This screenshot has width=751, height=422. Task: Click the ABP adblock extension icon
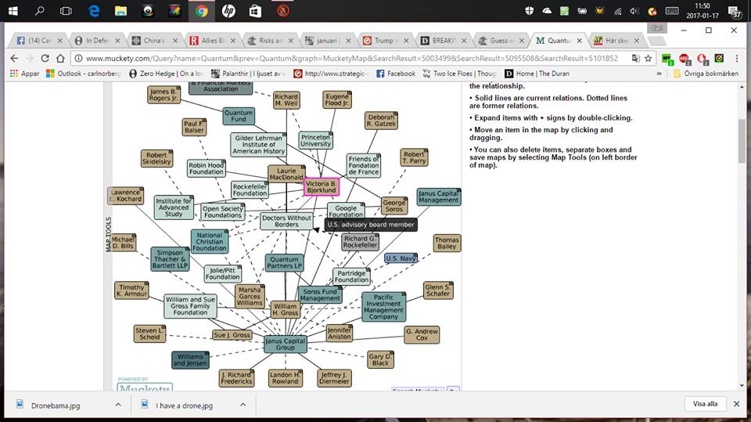(x=685, y=58)
